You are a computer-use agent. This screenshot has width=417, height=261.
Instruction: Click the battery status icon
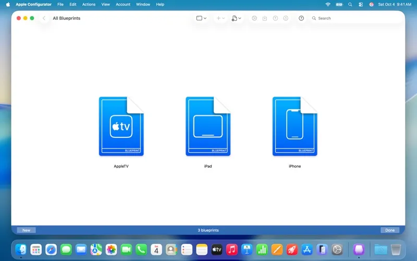[339, 4]
